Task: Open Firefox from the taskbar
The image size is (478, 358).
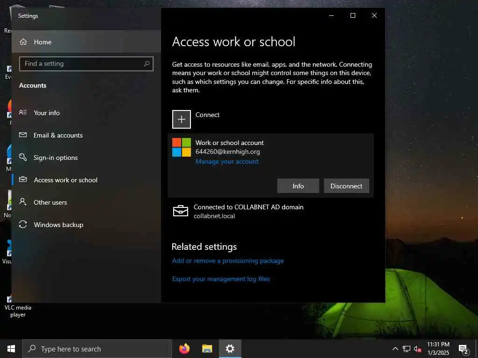Action: (x=184, y=349)
